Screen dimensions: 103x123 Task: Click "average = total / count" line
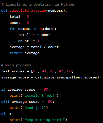34,47
